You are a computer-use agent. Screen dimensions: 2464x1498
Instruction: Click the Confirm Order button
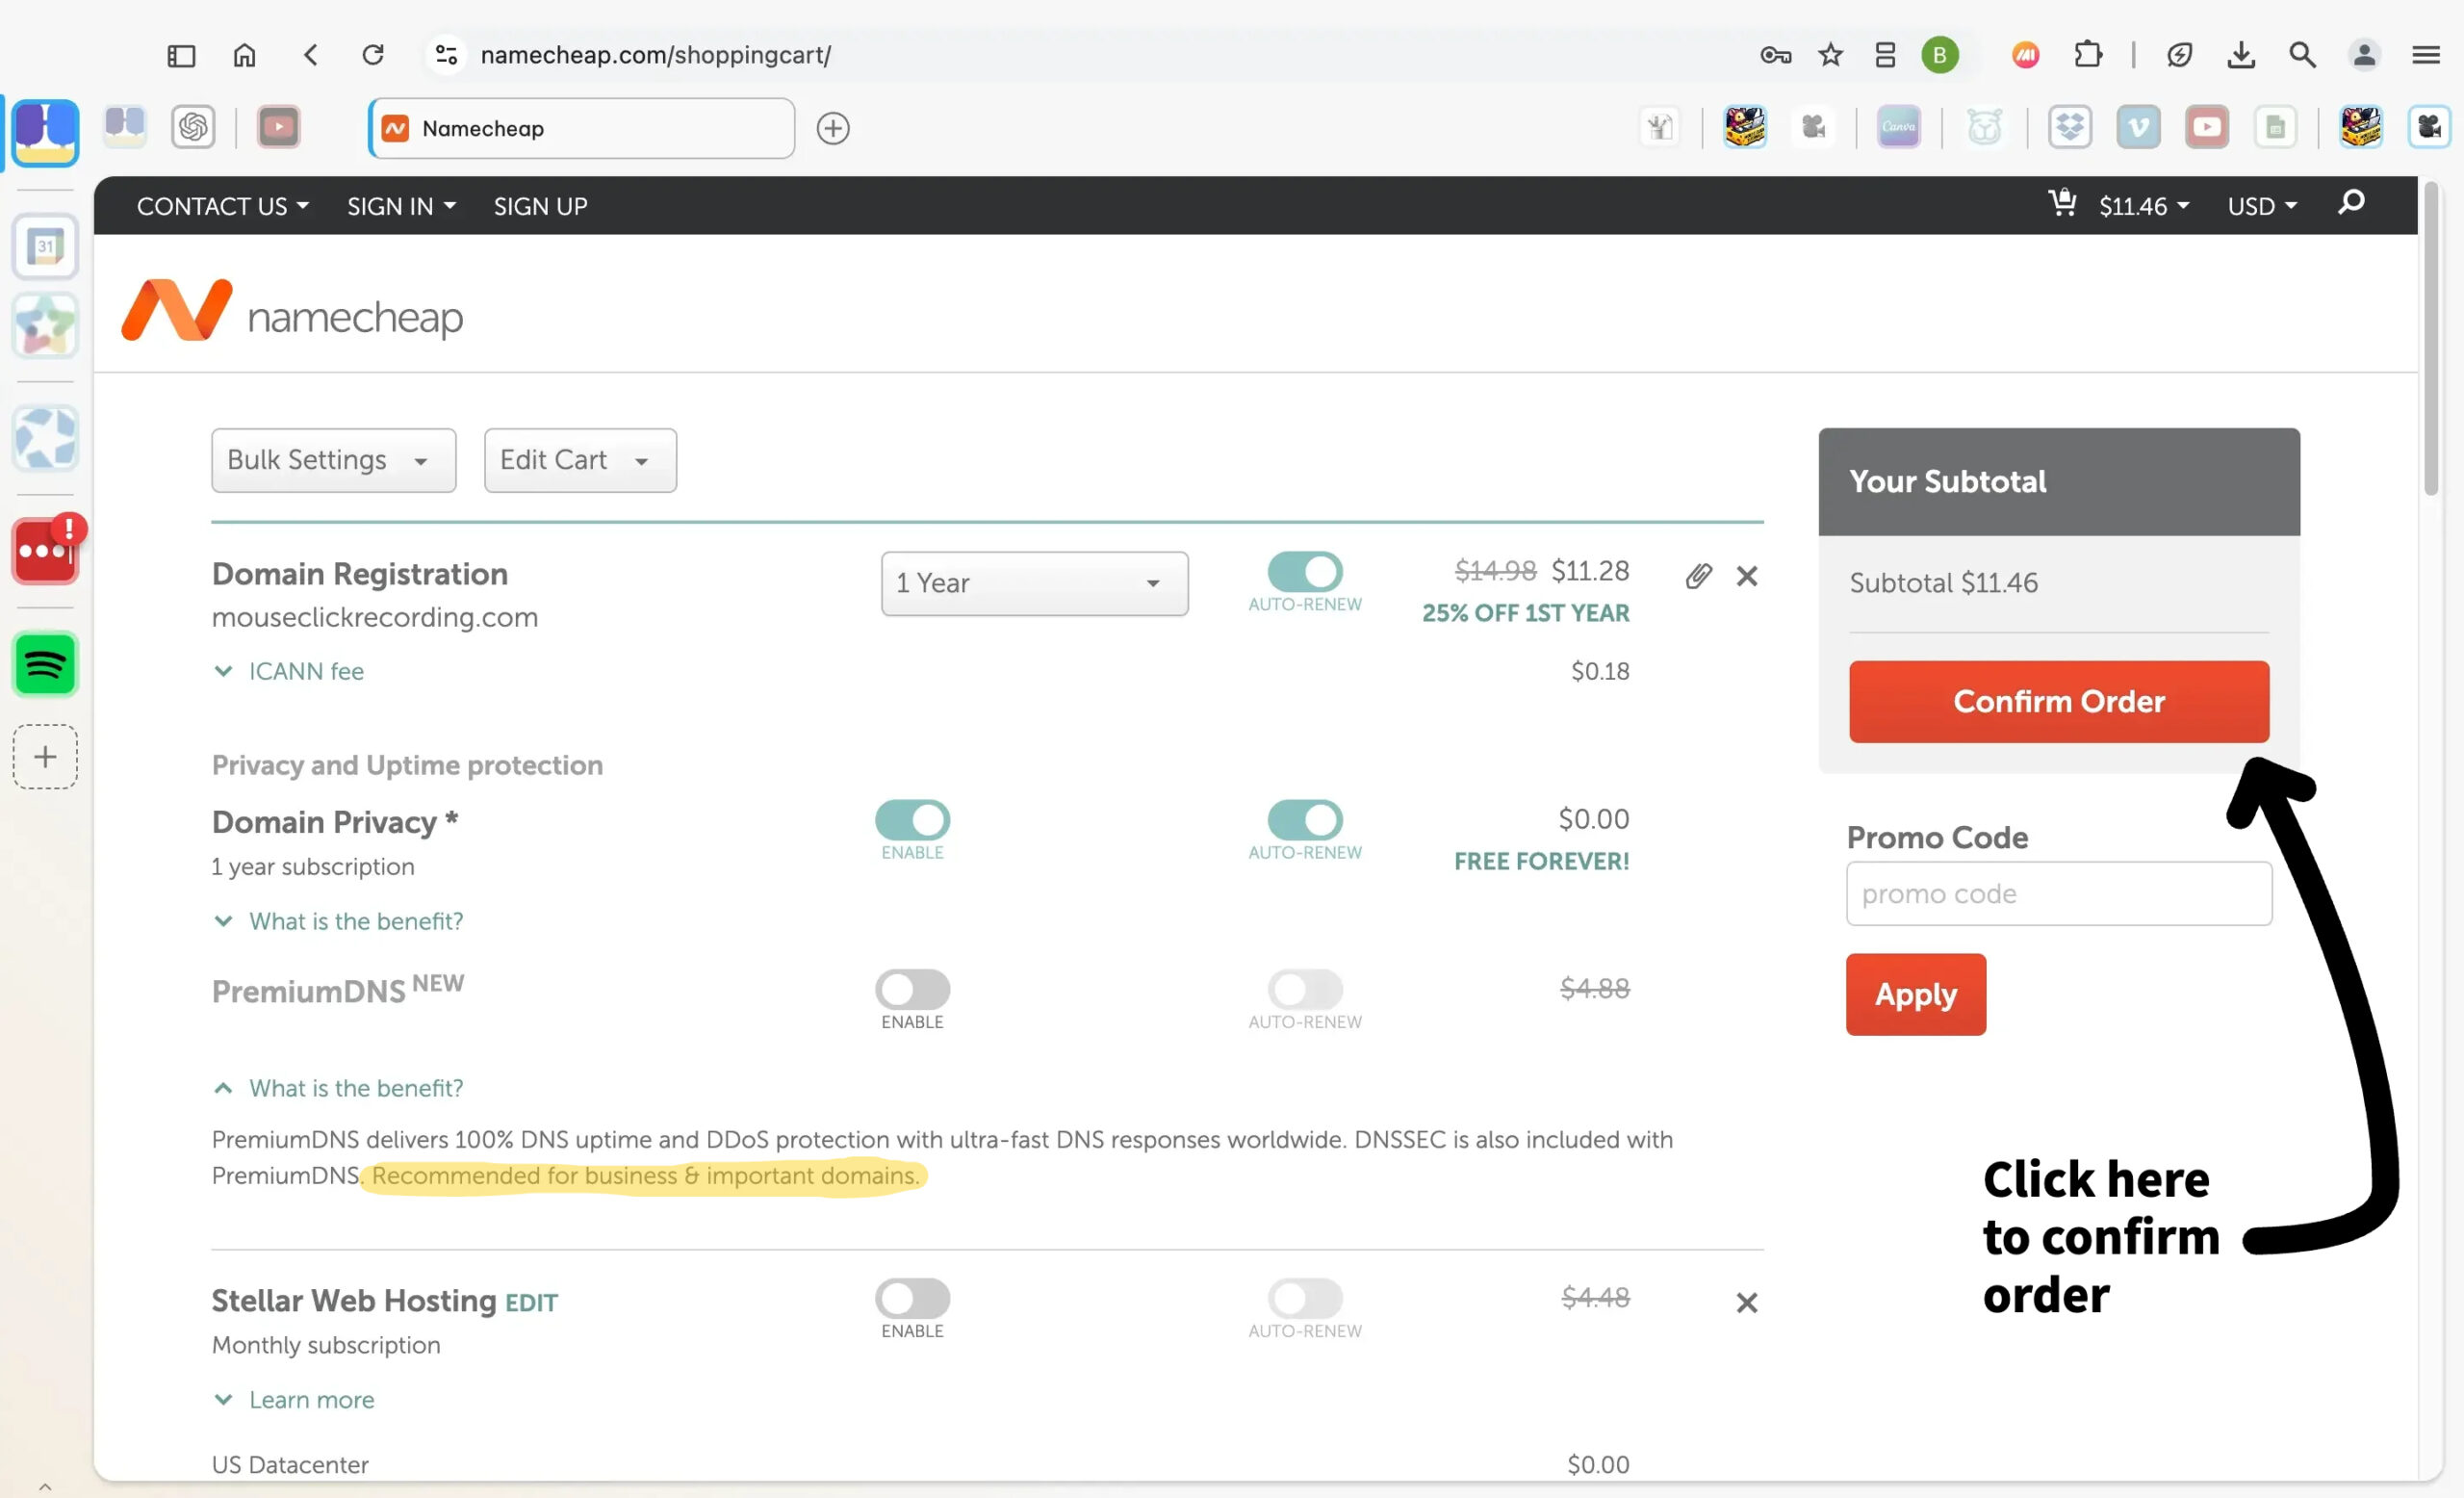[2058, 701]
